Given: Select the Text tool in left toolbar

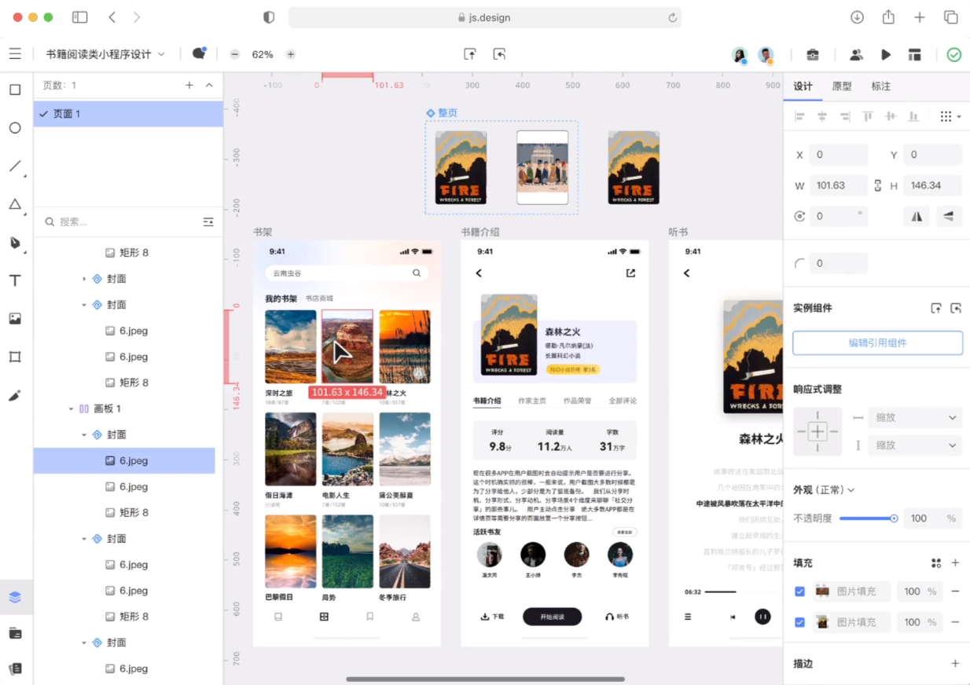Looking at the screenshot, I should tap(15, 280).
